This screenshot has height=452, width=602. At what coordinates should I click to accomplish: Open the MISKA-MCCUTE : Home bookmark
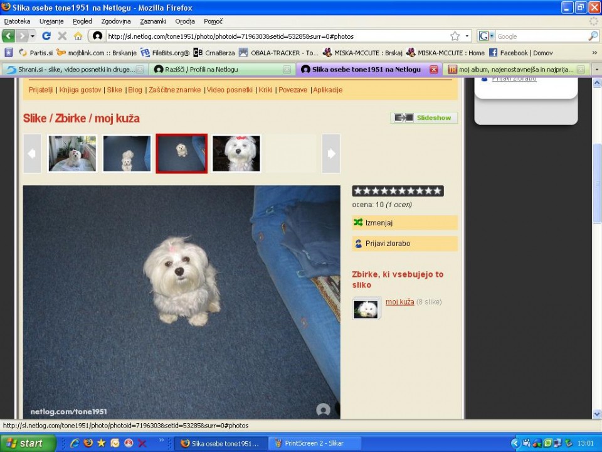coord(446,53)
